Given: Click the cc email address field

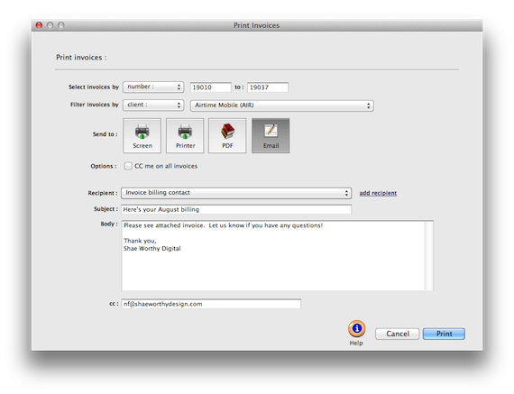Looking at the screenshot, I should [211, 304].
